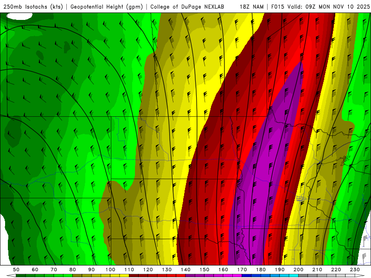Select the dark gray swatch just after 200

coord(303,276)
